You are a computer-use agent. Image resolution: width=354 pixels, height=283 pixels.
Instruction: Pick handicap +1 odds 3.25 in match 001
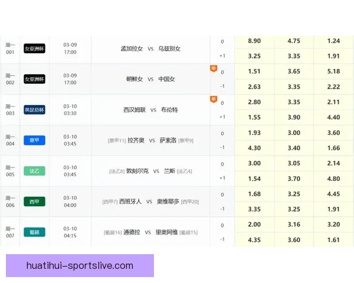[254, 56]
